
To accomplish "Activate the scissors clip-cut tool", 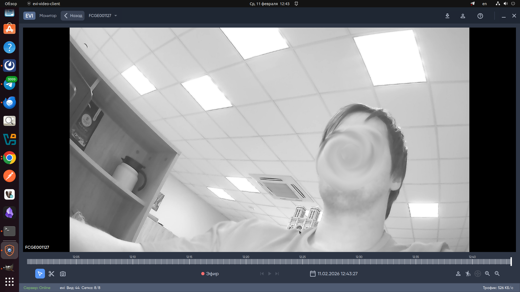I will click(x=51, y=274).
